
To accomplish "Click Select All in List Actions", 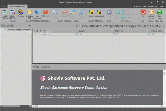I will pyautogui.click(x=126, y=18).
